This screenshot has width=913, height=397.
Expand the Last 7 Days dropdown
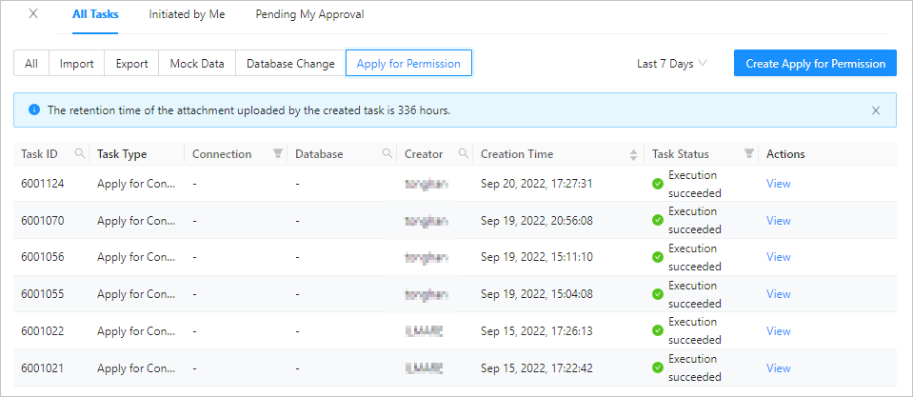(671, 64)
